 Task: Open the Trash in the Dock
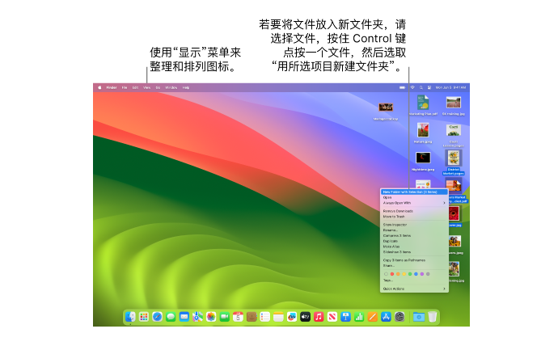tap(432, 317)
